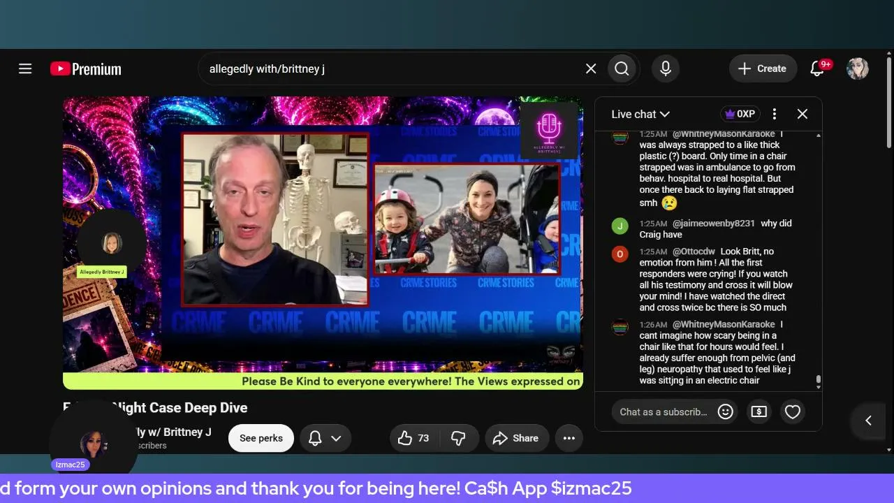
Task: Click See perks button
Action: [261, 438]
